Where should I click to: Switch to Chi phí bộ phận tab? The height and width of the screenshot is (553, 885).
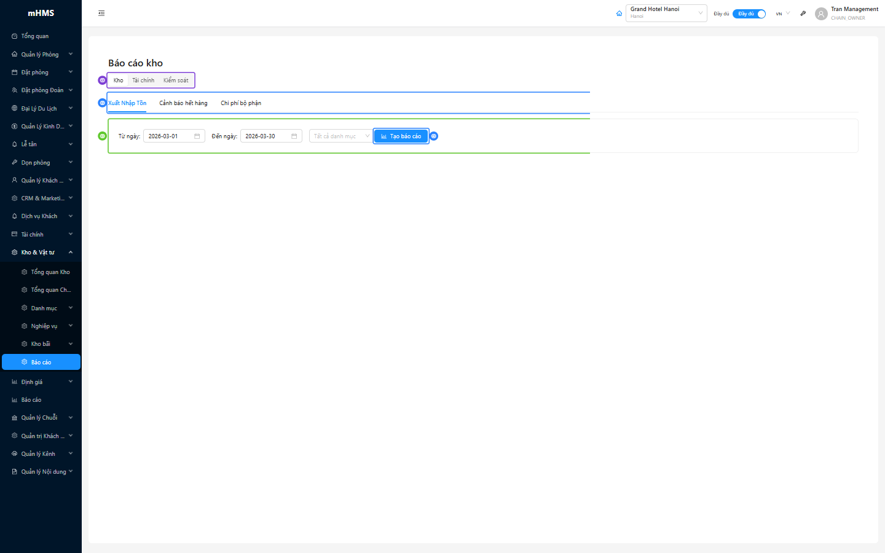[241, 103]
